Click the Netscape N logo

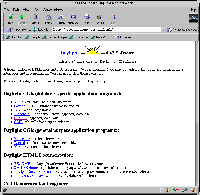click(x=193, y=18)
